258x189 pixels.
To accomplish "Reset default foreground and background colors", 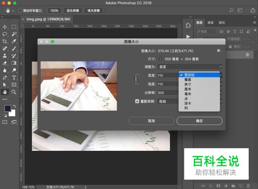I will coord(6,116).
